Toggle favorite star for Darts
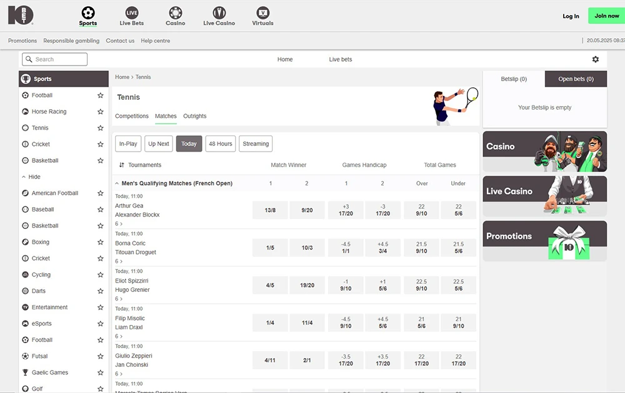The image size is (625, 393). click(100, 291)
